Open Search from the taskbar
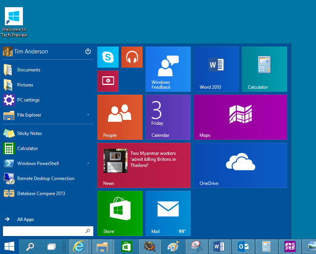Screen dimensions: 316x254 tap(30, 246)
